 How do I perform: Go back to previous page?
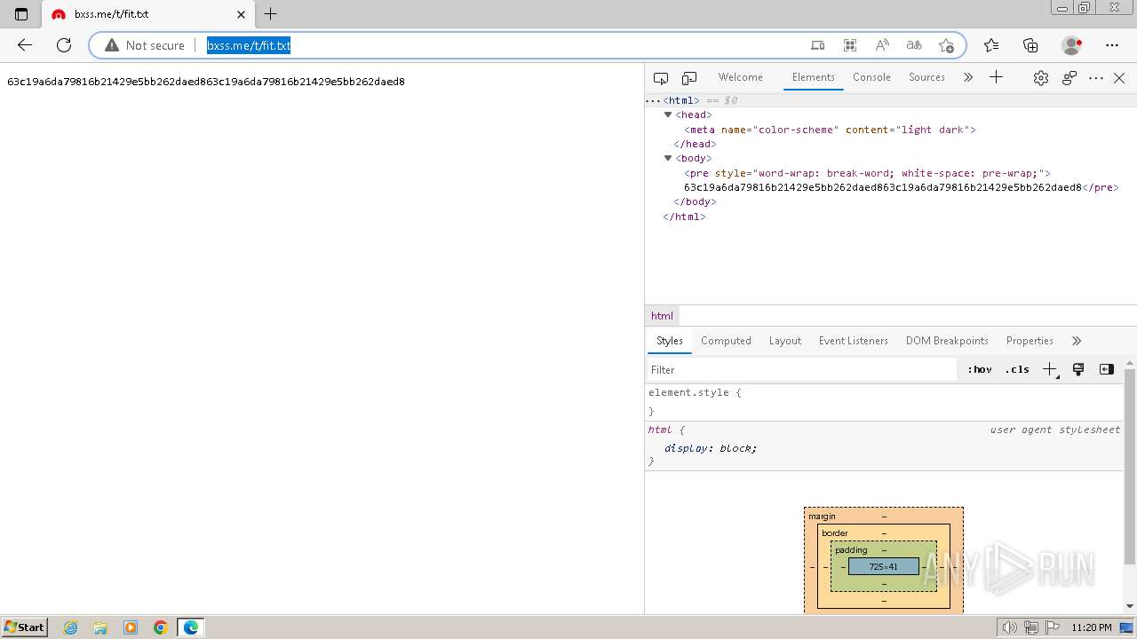[x=25, y=45]
